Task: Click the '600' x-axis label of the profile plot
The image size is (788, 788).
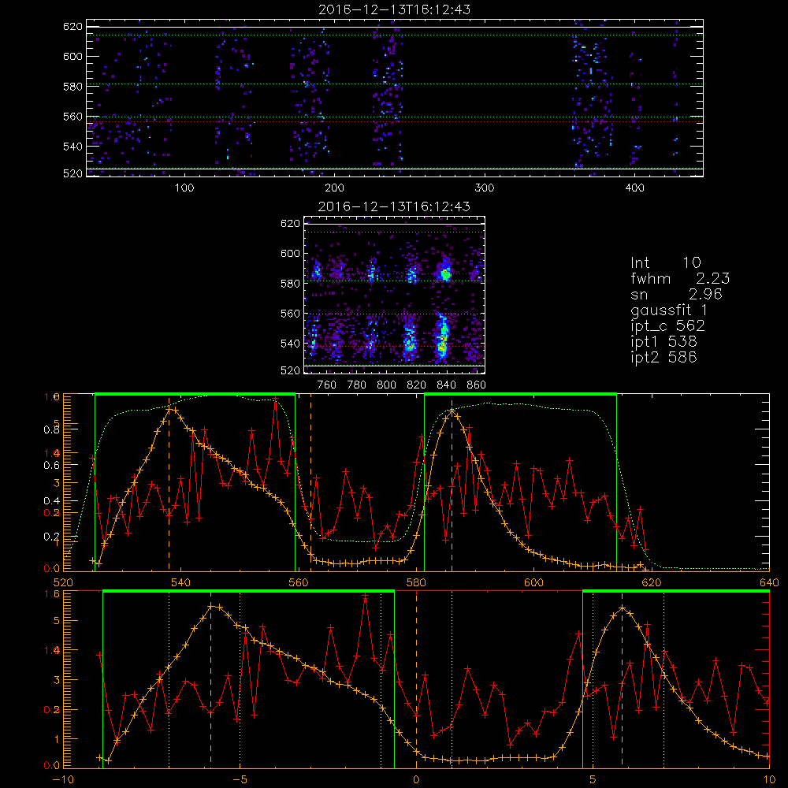Action: [x=533, y=583]
